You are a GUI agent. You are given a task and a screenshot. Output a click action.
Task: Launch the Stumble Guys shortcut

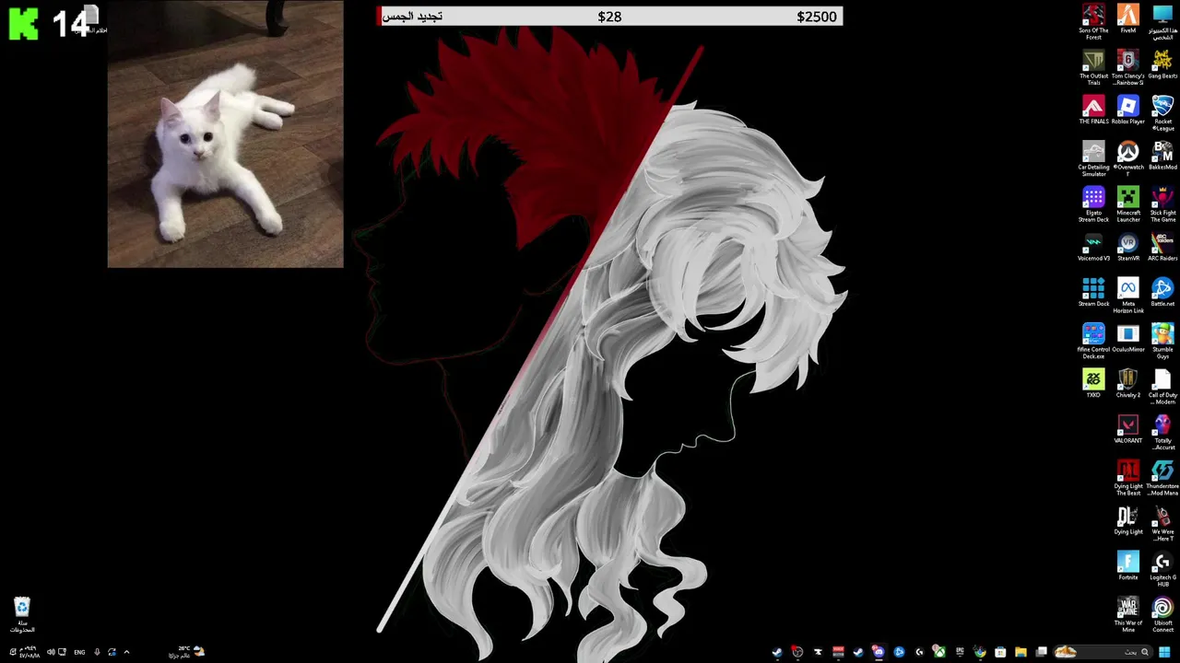(1162, 341)
